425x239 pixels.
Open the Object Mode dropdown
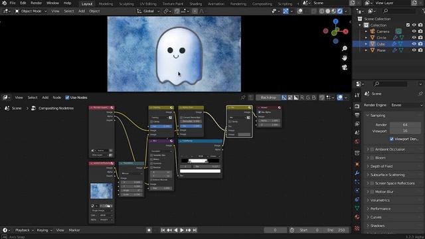(x=31, y=11)
